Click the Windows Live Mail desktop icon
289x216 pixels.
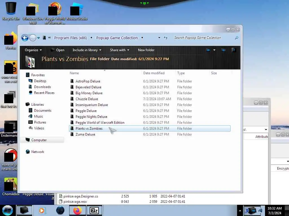[33, 13]
